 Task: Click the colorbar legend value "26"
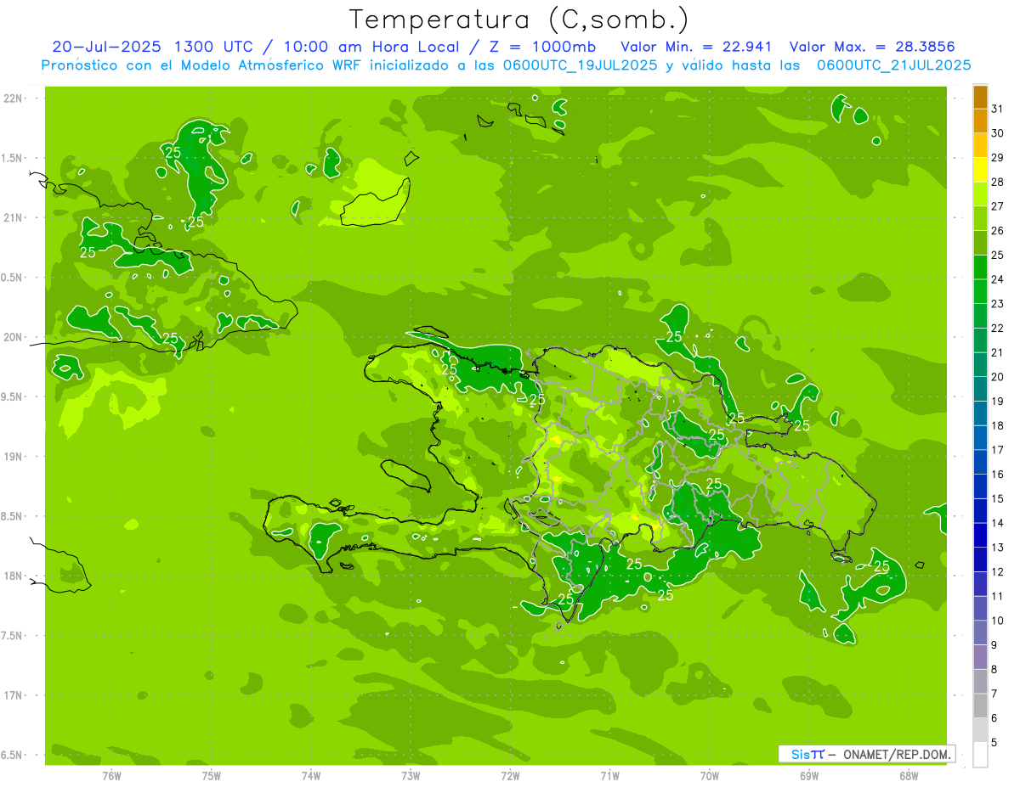click(x=997, y=231)
